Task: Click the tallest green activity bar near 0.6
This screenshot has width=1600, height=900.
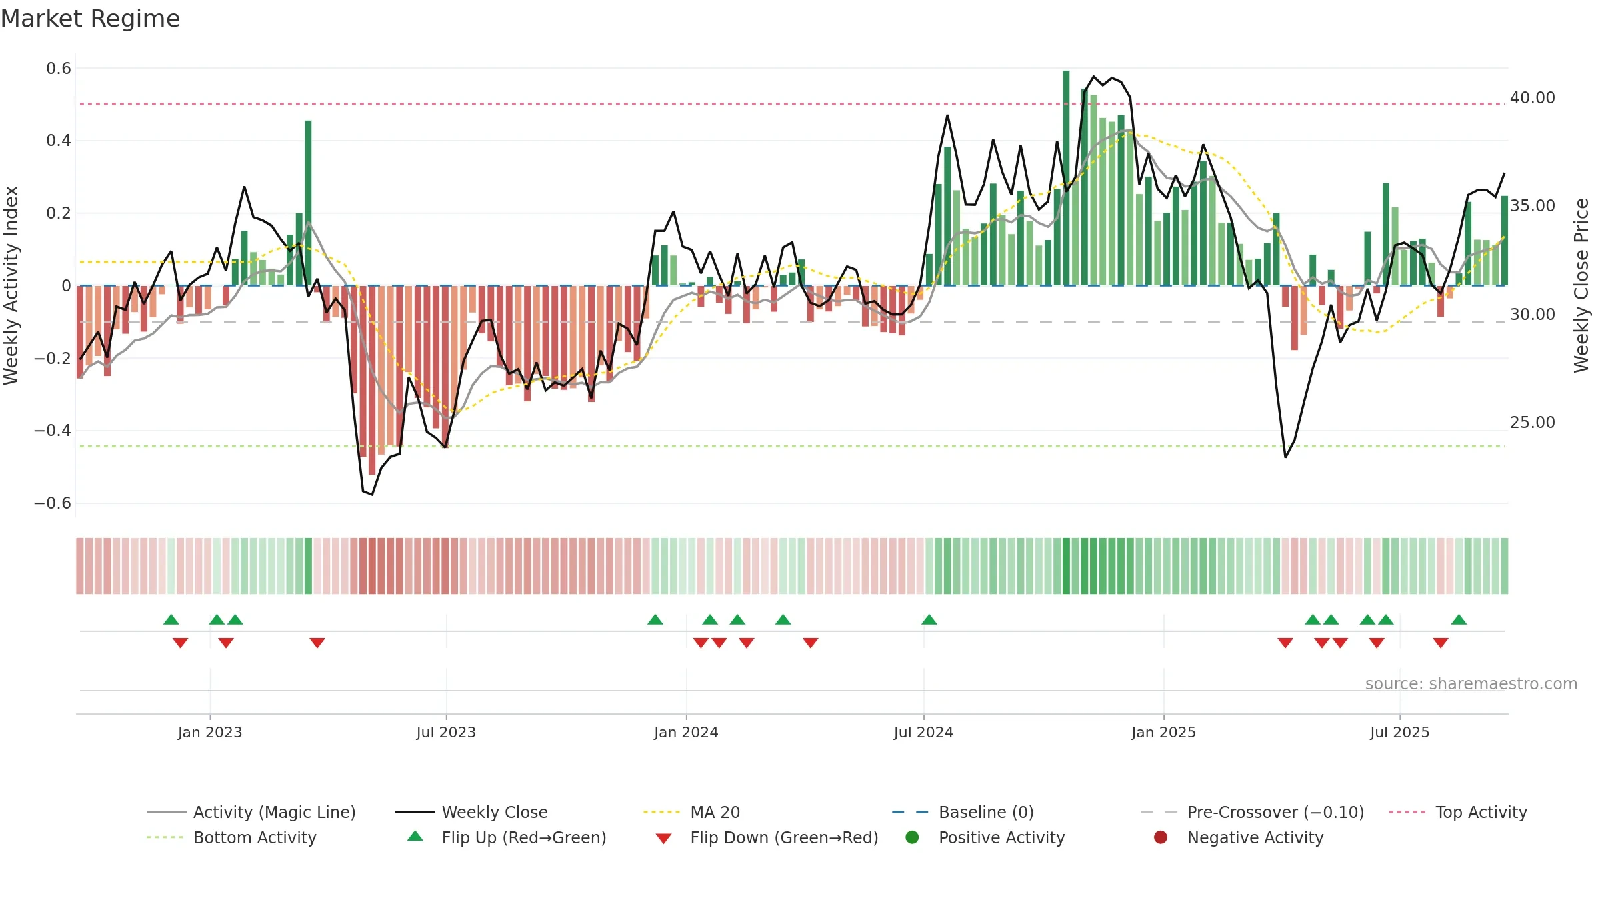Action: pos(1066,178)
